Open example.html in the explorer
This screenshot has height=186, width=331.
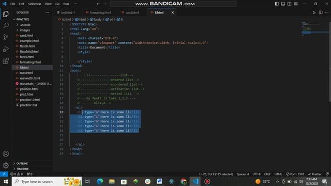[29, 41]
